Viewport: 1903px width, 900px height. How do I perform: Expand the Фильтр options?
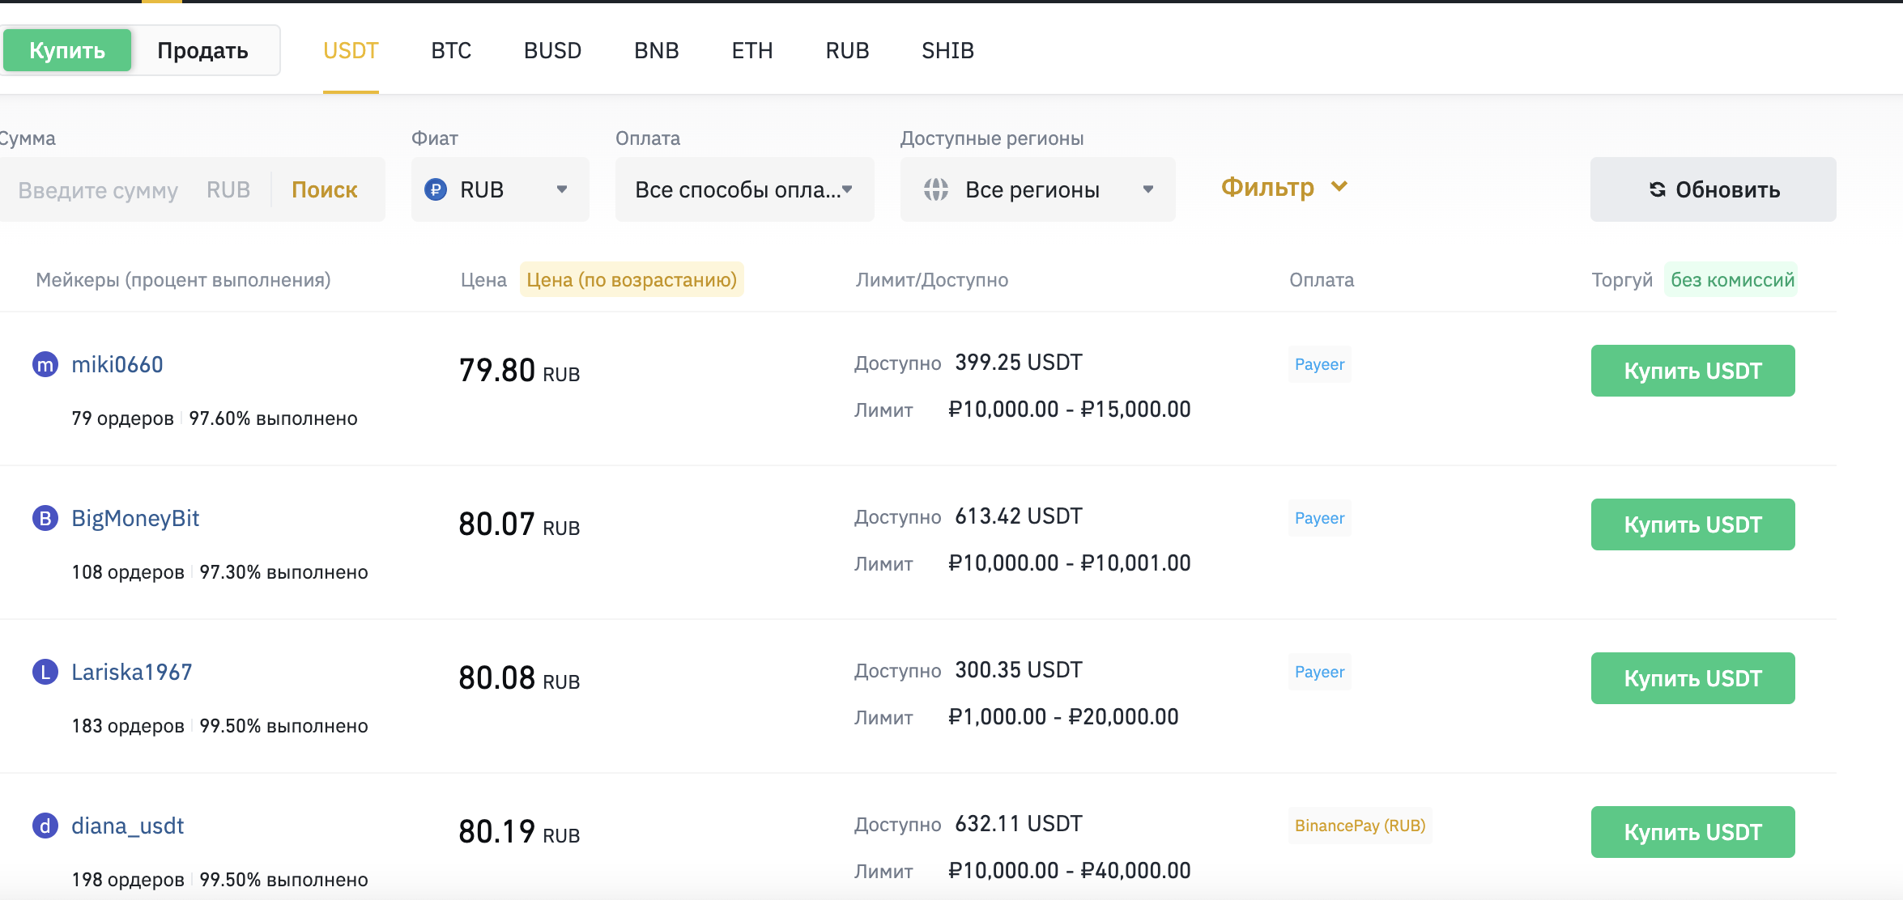(x=1284, y=187)
